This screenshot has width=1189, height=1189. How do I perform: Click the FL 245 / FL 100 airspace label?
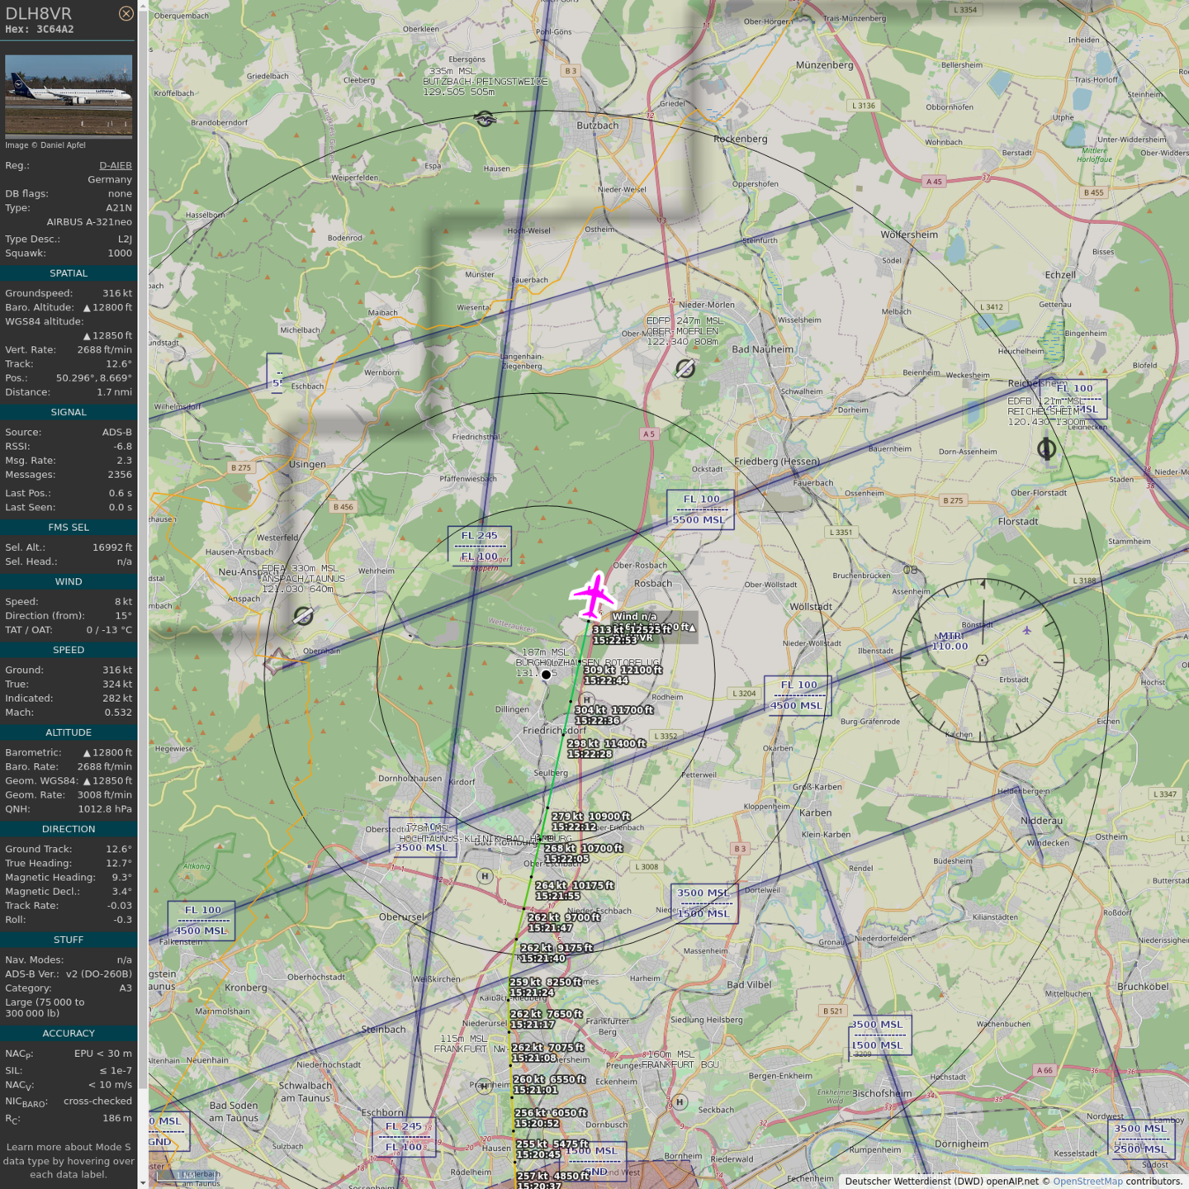pos(480,546)
